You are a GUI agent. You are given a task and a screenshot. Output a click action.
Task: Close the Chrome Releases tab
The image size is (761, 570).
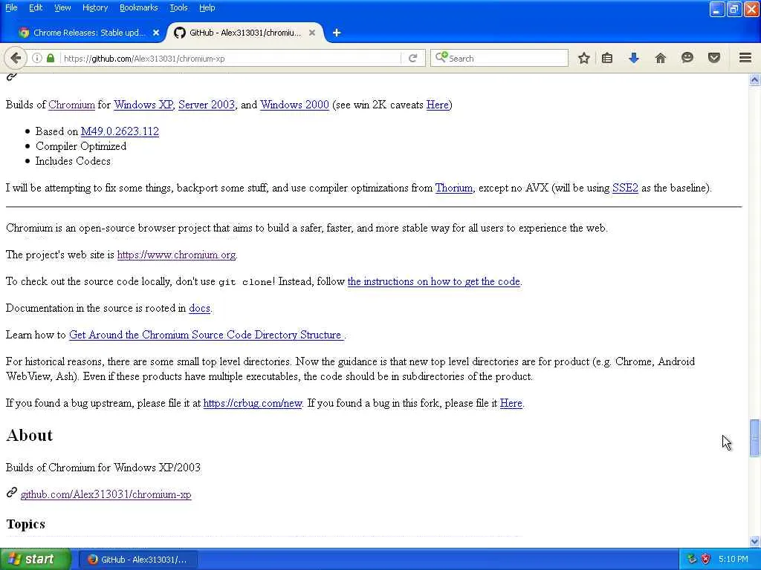156,33
